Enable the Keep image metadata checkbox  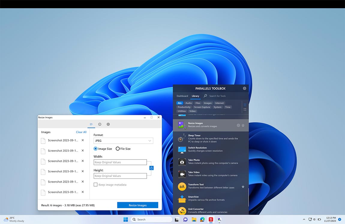[x=95, y=184]
